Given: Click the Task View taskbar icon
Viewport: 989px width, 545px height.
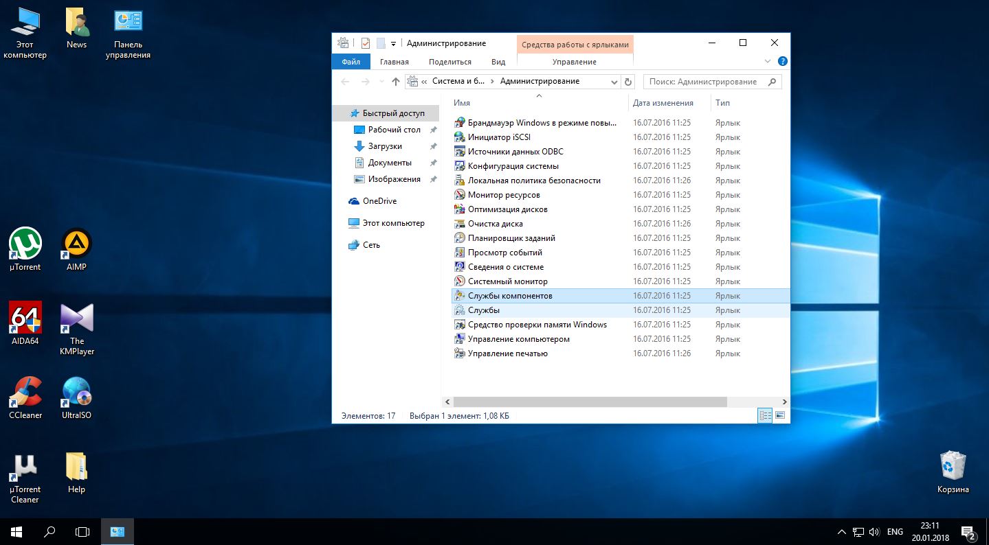Looking at the screenshot, I should [82, 531].
